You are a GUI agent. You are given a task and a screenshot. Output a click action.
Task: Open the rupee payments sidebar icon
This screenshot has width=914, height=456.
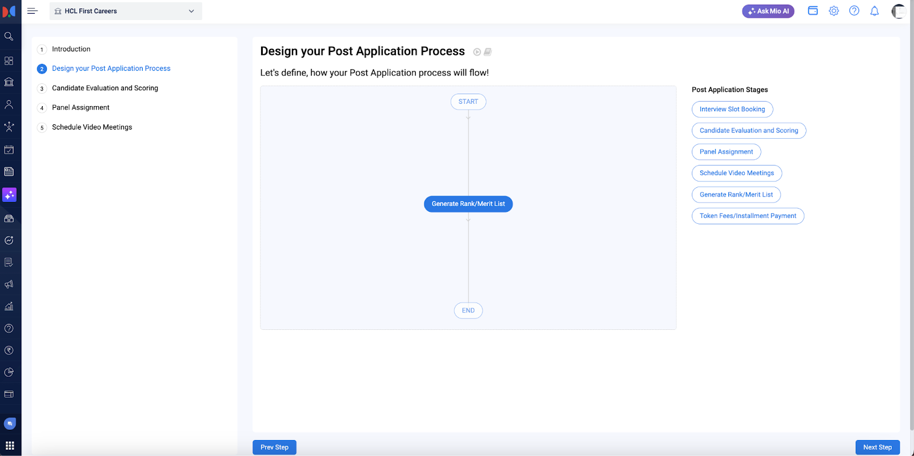click(x=9, y=350)
